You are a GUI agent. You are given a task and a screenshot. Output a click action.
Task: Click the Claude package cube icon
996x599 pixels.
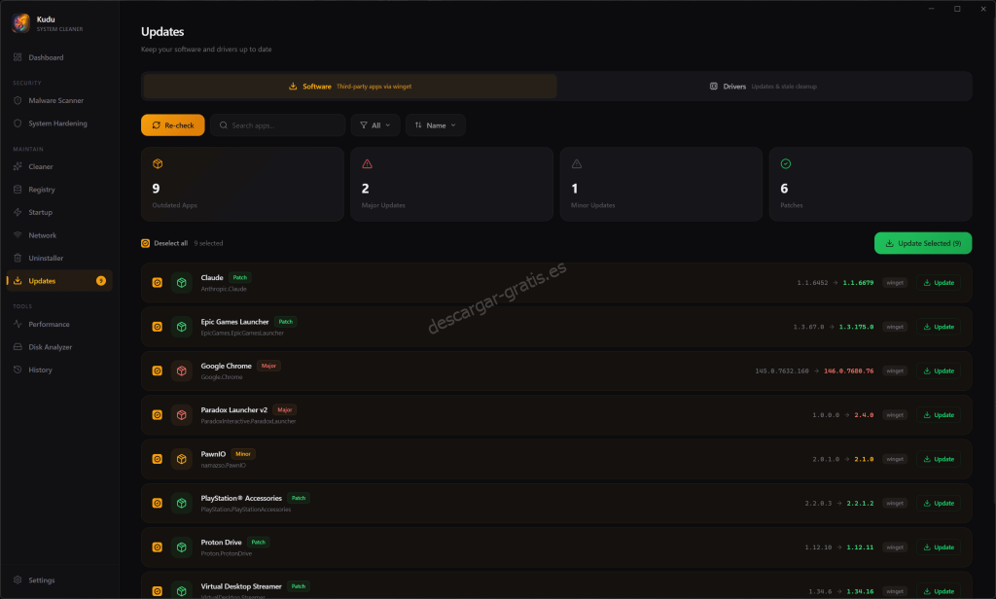point(182,283)
